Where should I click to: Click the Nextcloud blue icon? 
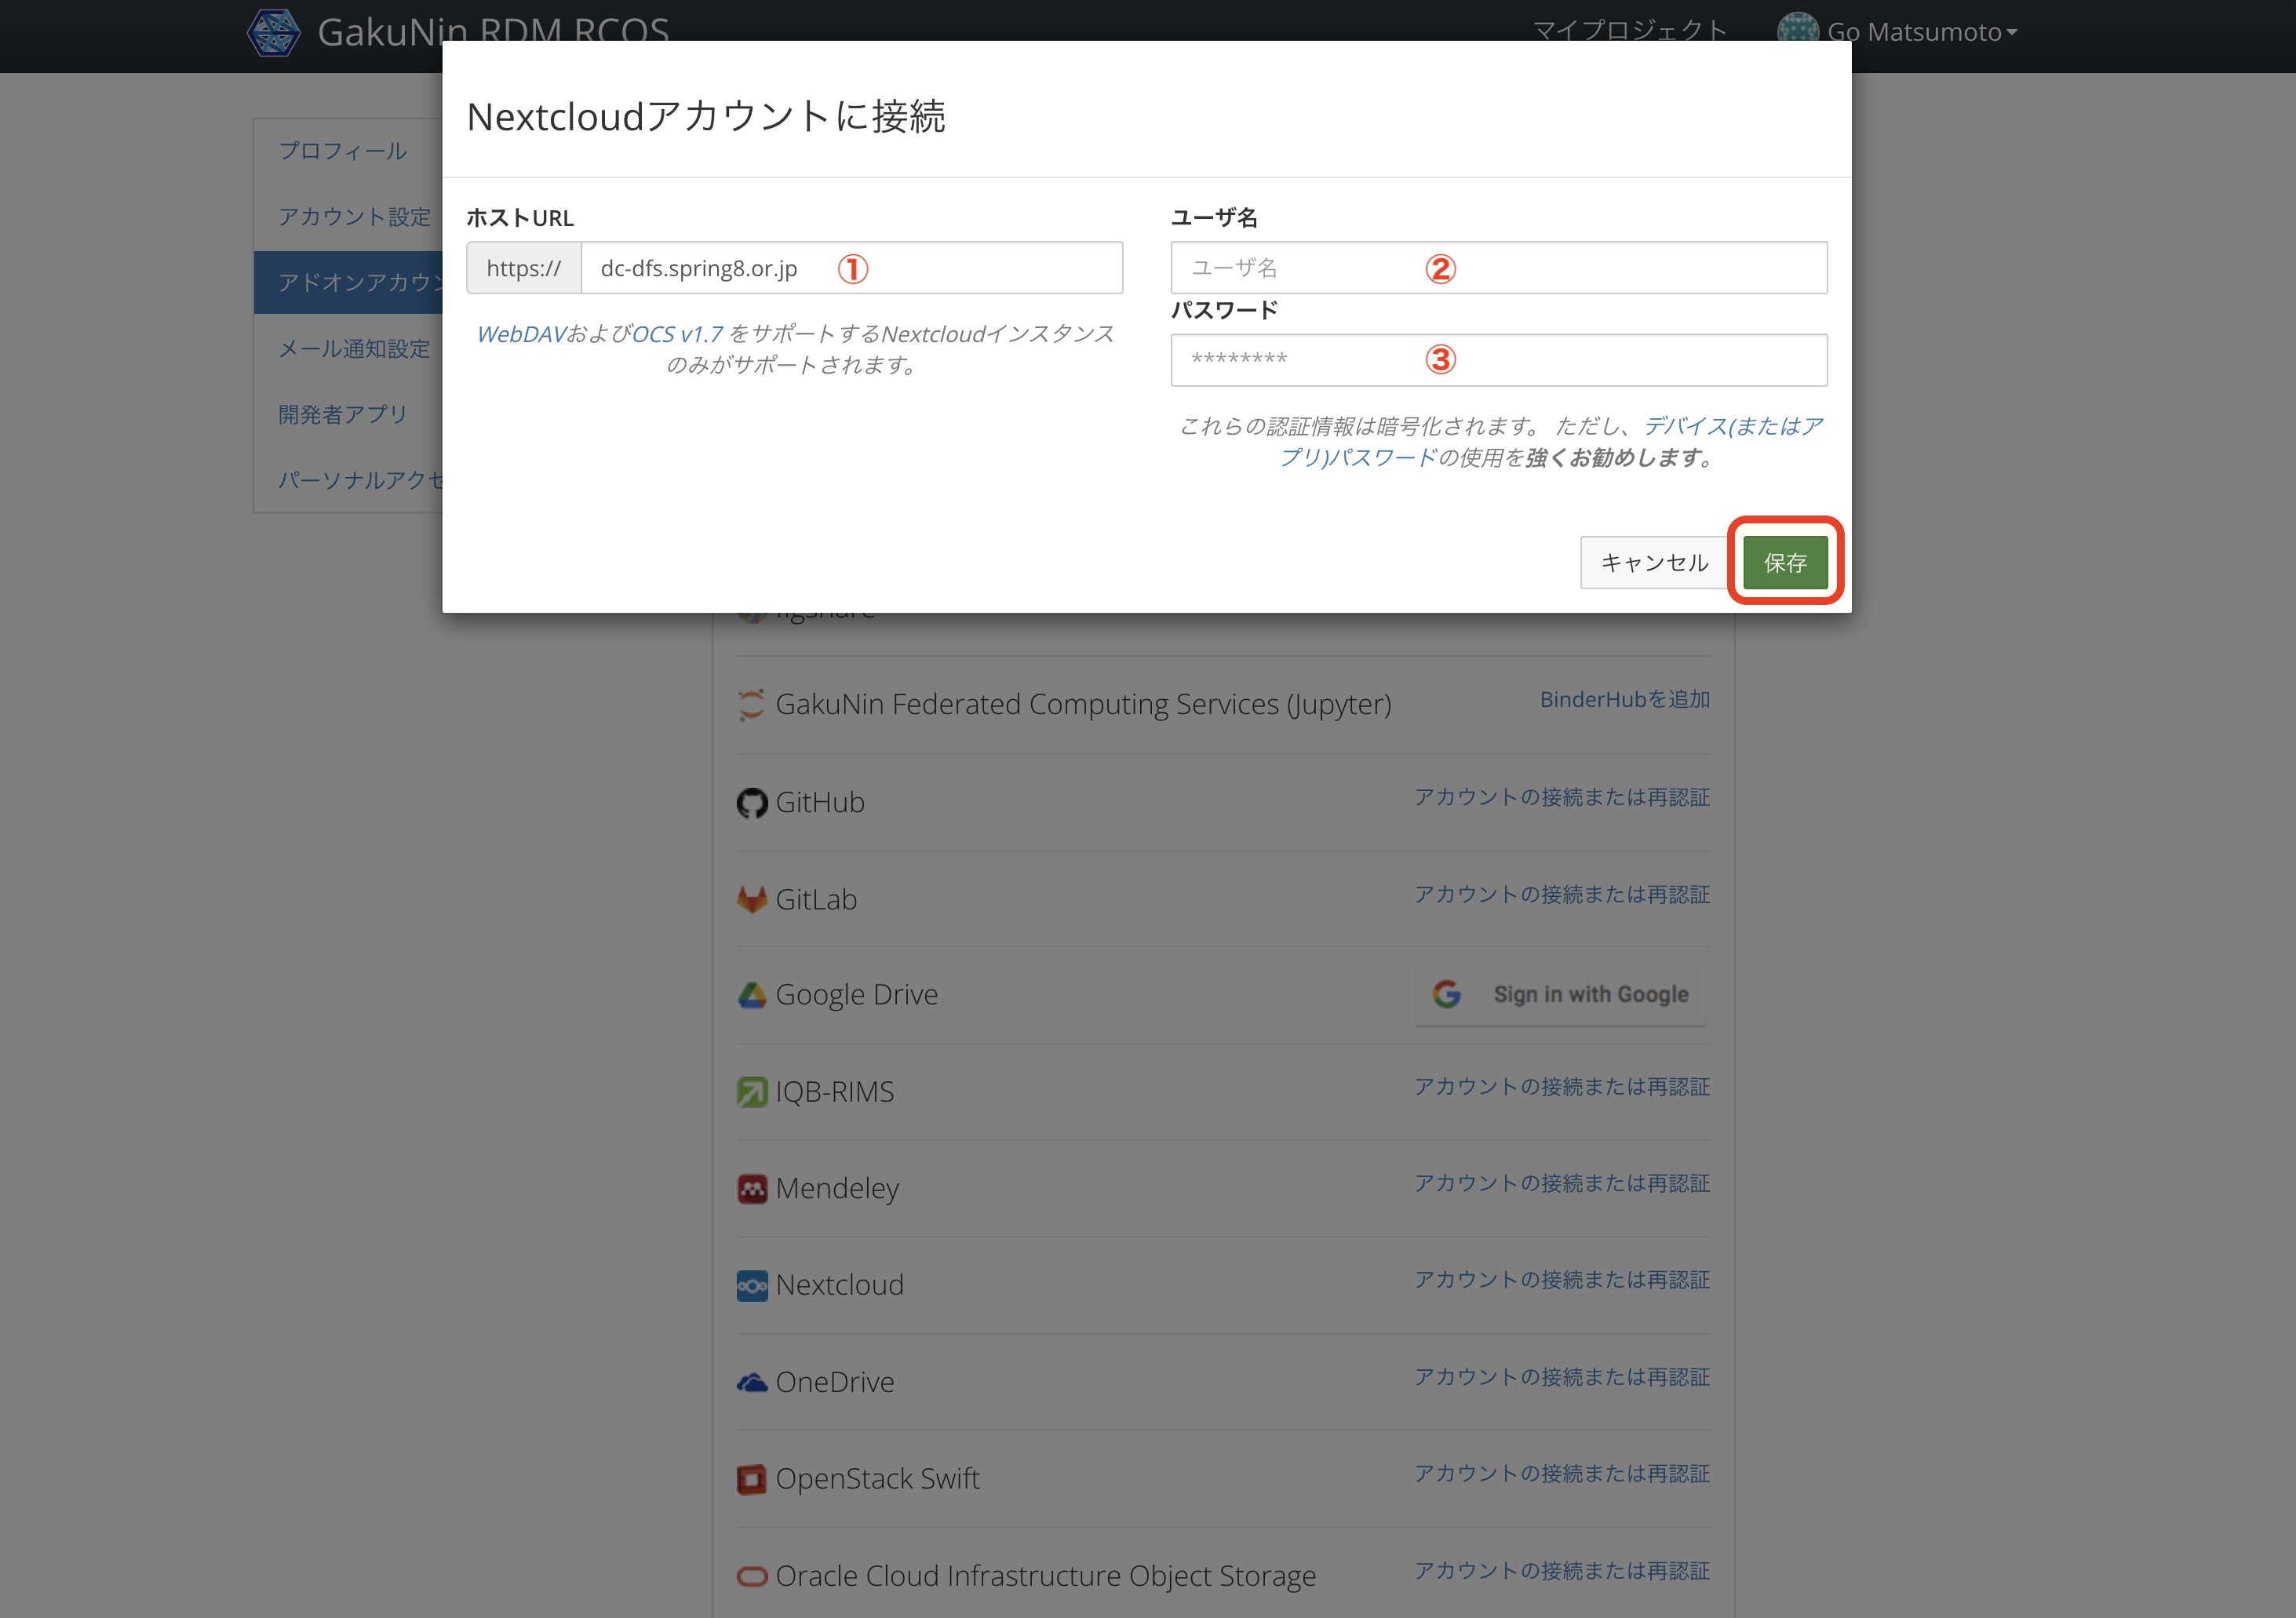point(751,1285)
